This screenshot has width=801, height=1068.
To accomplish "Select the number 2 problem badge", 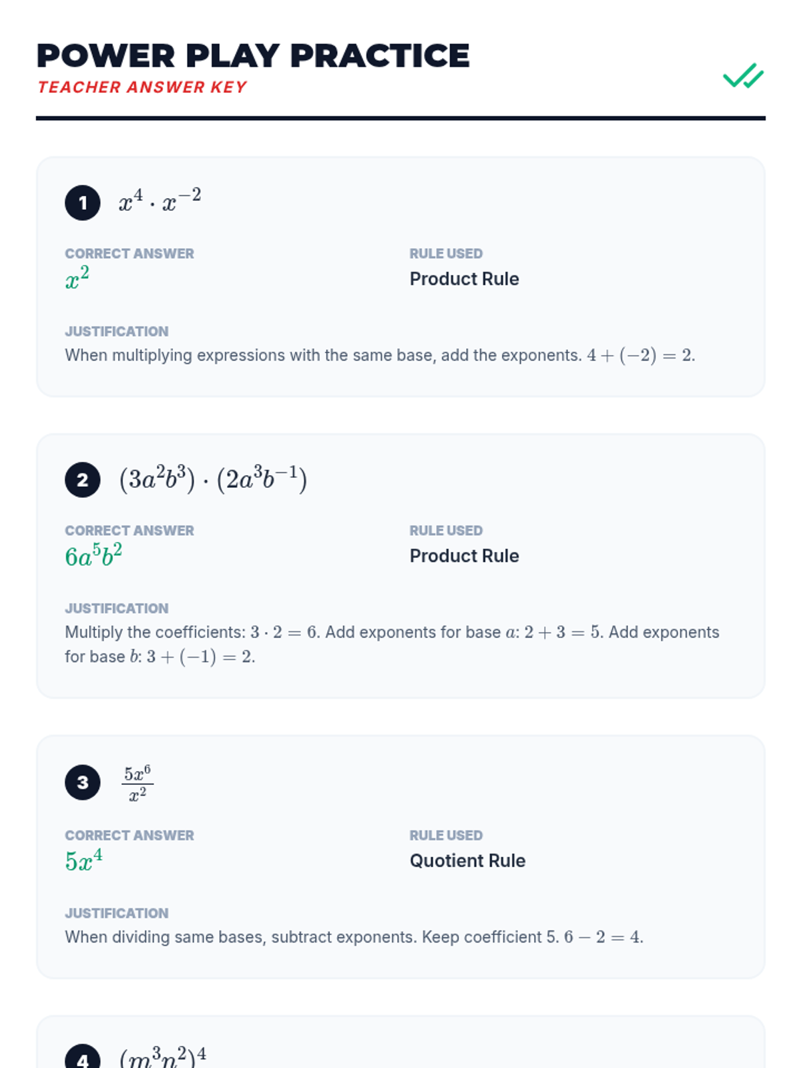I will pyautogui.click(x=83, y=480).
